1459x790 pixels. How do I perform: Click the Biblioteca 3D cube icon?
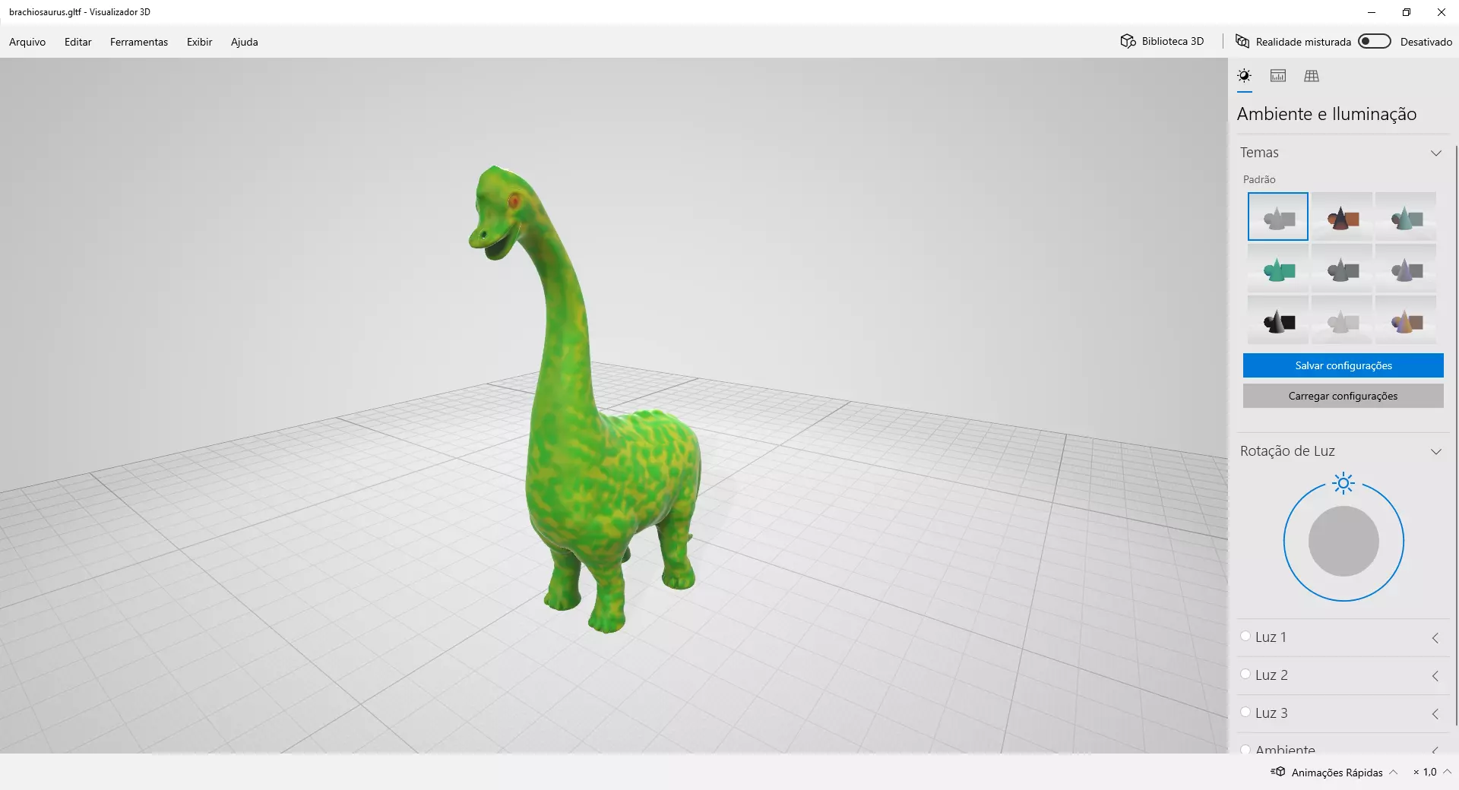pyautogui.click(x=1128, y=41)
